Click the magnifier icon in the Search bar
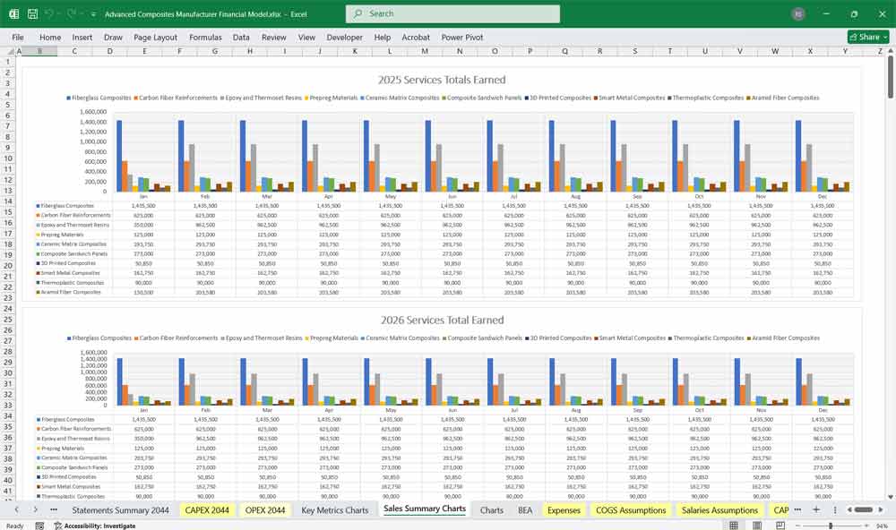896x530 pixels. coord(358,13)
